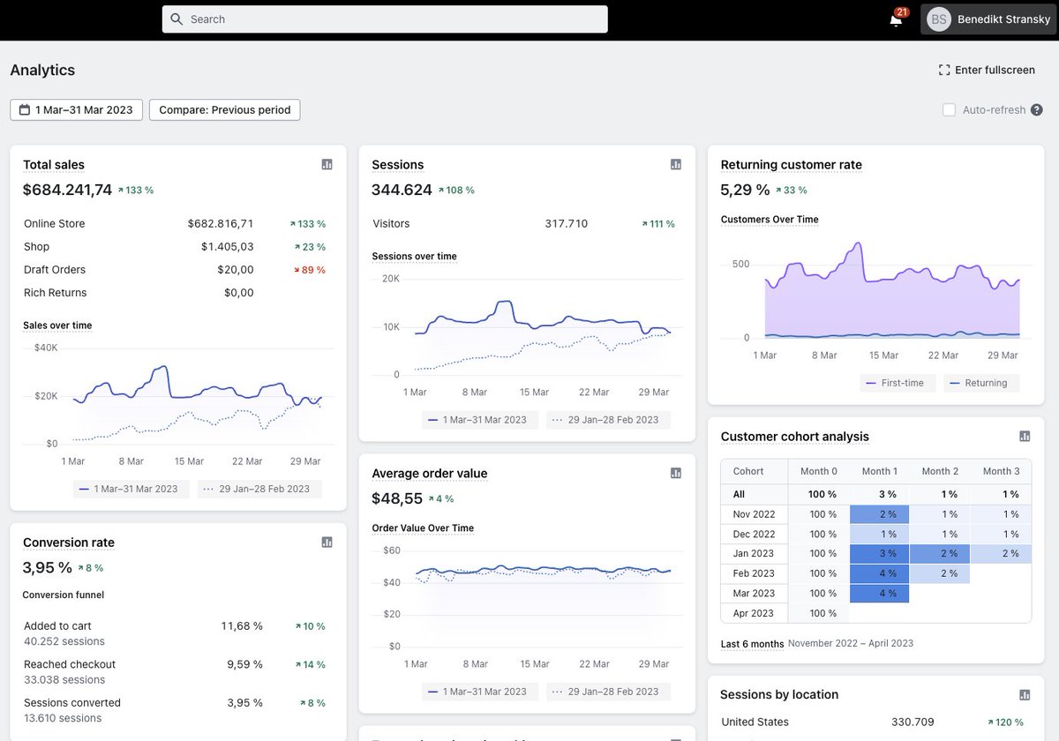Select Mar 2023 Month 1 cohort cell
The image size is (1059, 741).
click(879, 594)
